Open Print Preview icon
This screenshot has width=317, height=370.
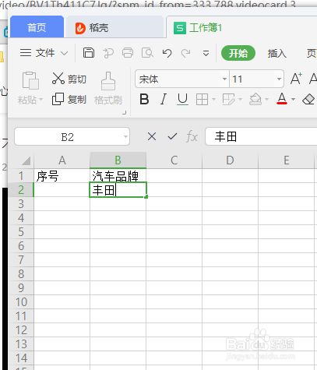point(147,53)
